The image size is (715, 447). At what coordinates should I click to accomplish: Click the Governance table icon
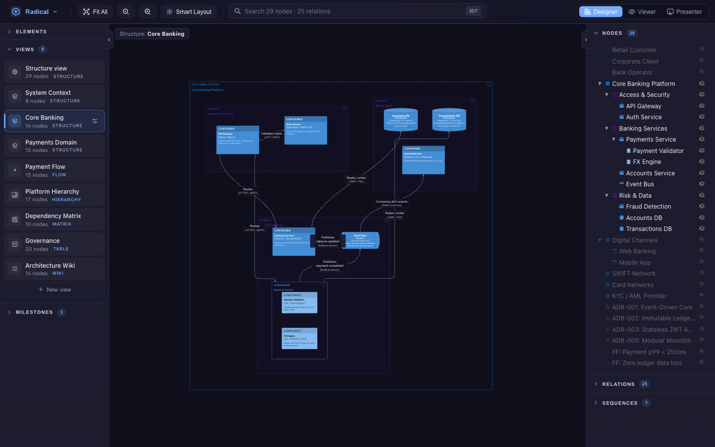pos(15,244)
